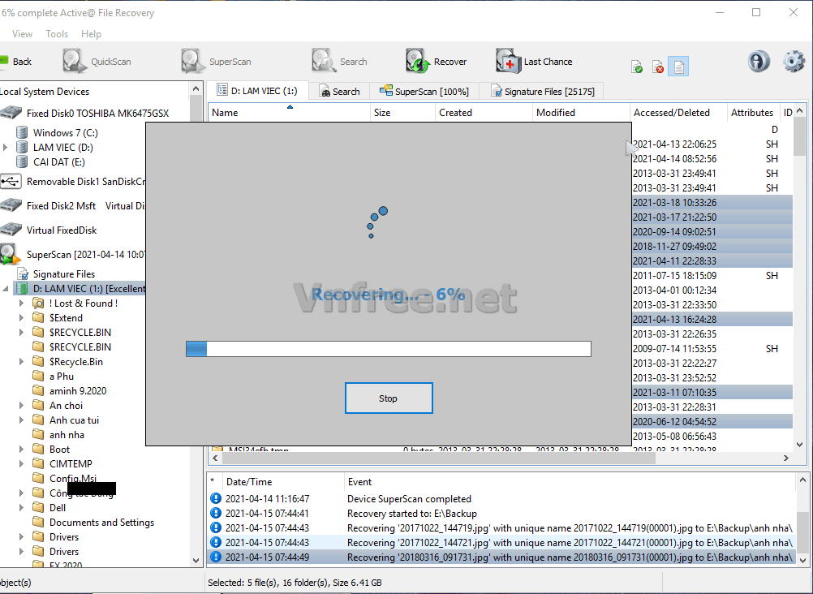The image size is (813, 594).
Task: Toggle the existing files filter (green check)
Action: [x=637, y=67]
